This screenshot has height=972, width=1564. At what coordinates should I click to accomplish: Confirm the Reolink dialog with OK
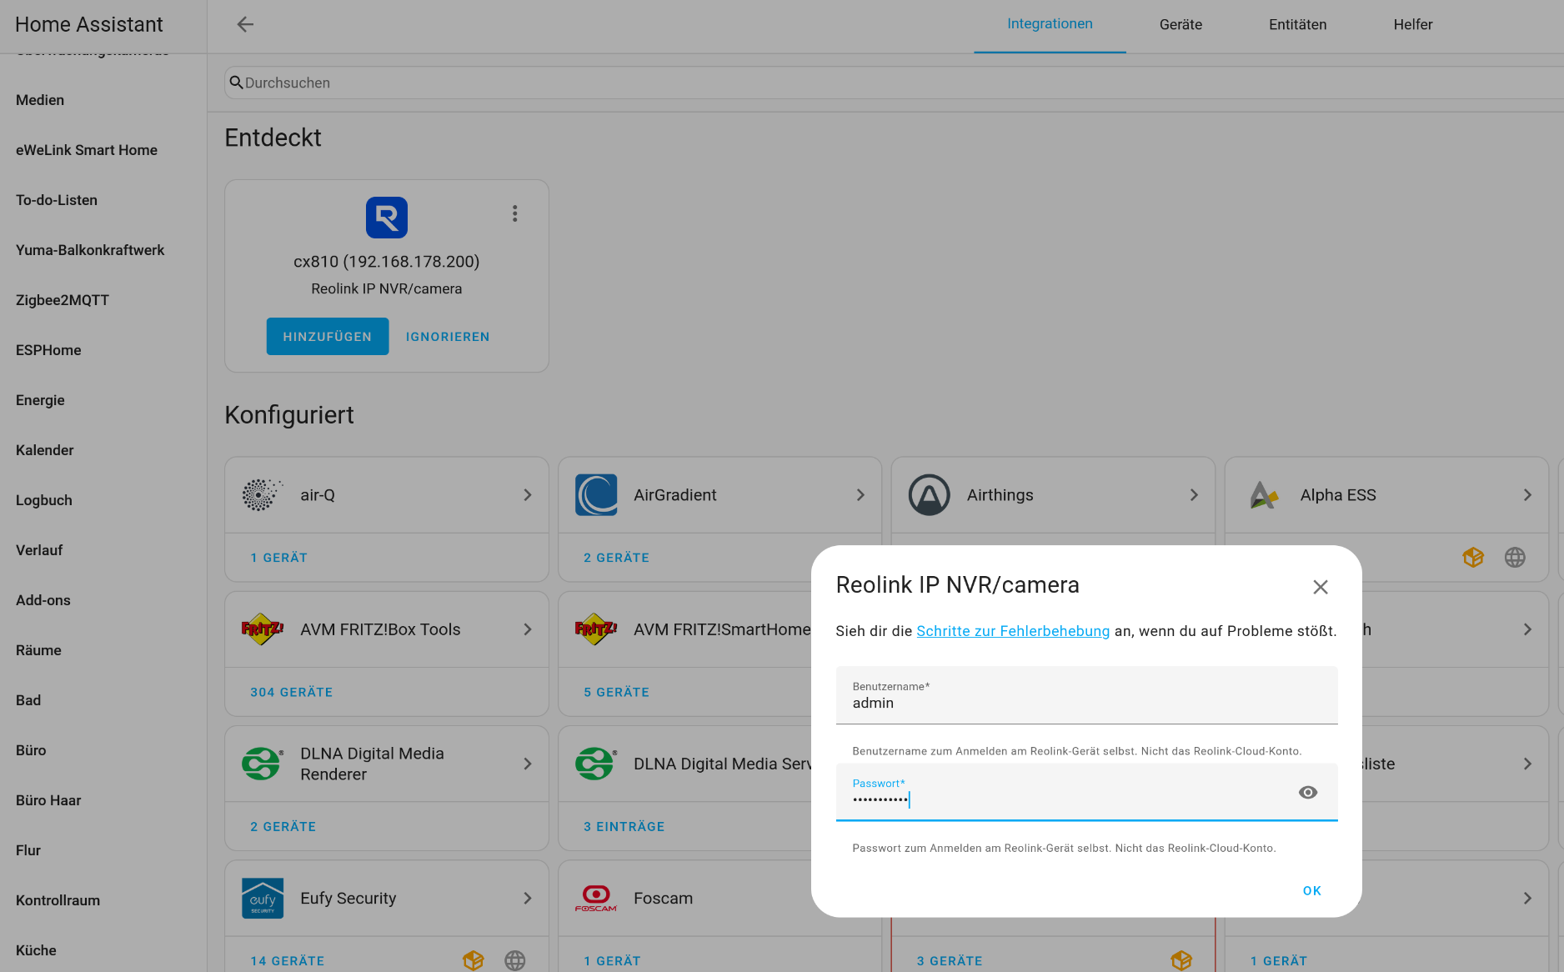point(1312,890)
